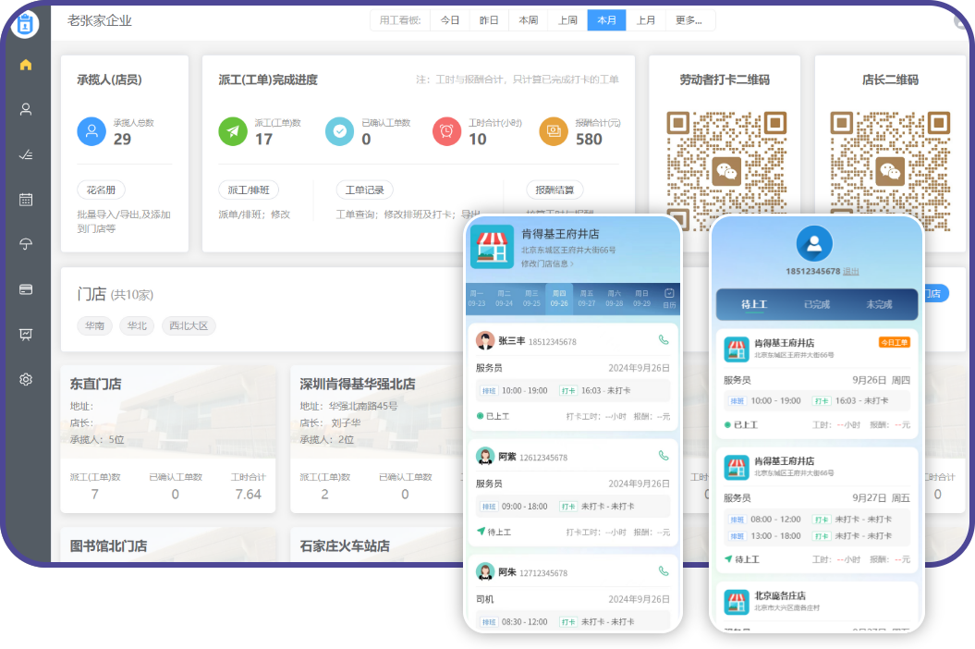This screenshot has width=975, height=649.
Task: Click the blue 承揽人总数 person icon
Action: [91, 131]
